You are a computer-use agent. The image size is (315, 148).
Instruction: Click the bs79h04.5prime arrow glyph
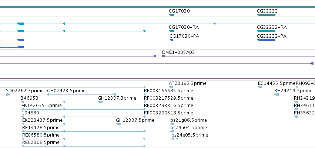[172, 132]
